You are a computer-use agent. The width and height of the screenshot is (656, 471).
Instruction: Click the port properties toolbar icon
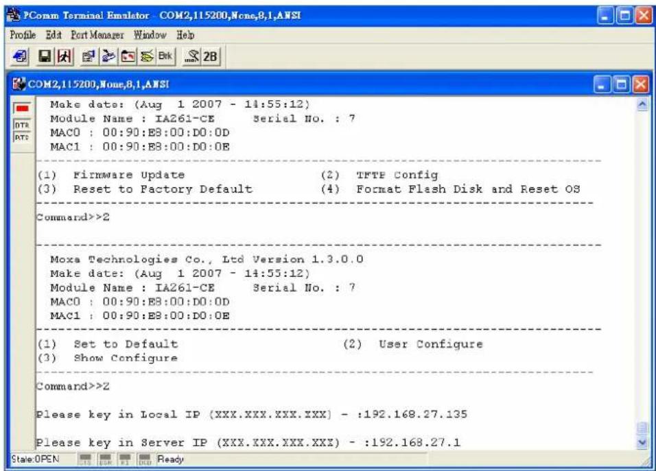click(x=89, y=56)
